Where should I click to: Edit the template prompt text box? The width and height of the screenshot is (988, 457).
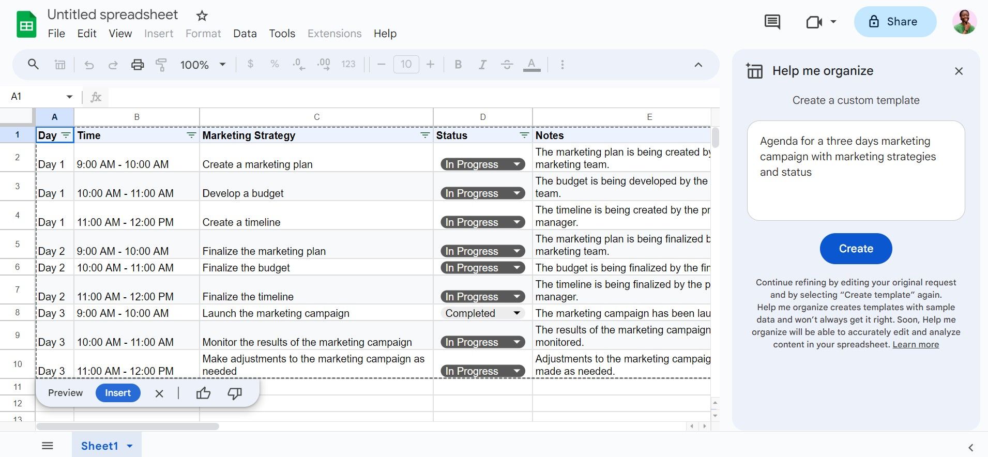pos(856,171)
